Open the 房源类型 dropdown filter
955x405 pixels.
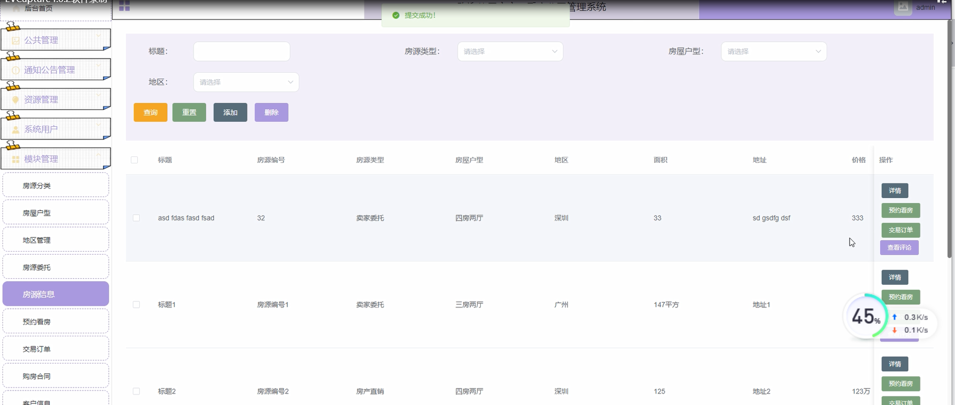(x=510, y=52)
